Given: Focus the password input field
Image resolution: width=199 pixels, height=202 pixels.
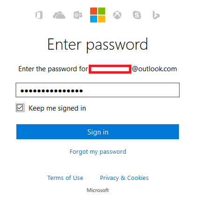Looking at the screenshot, I should tap(98, 90).
